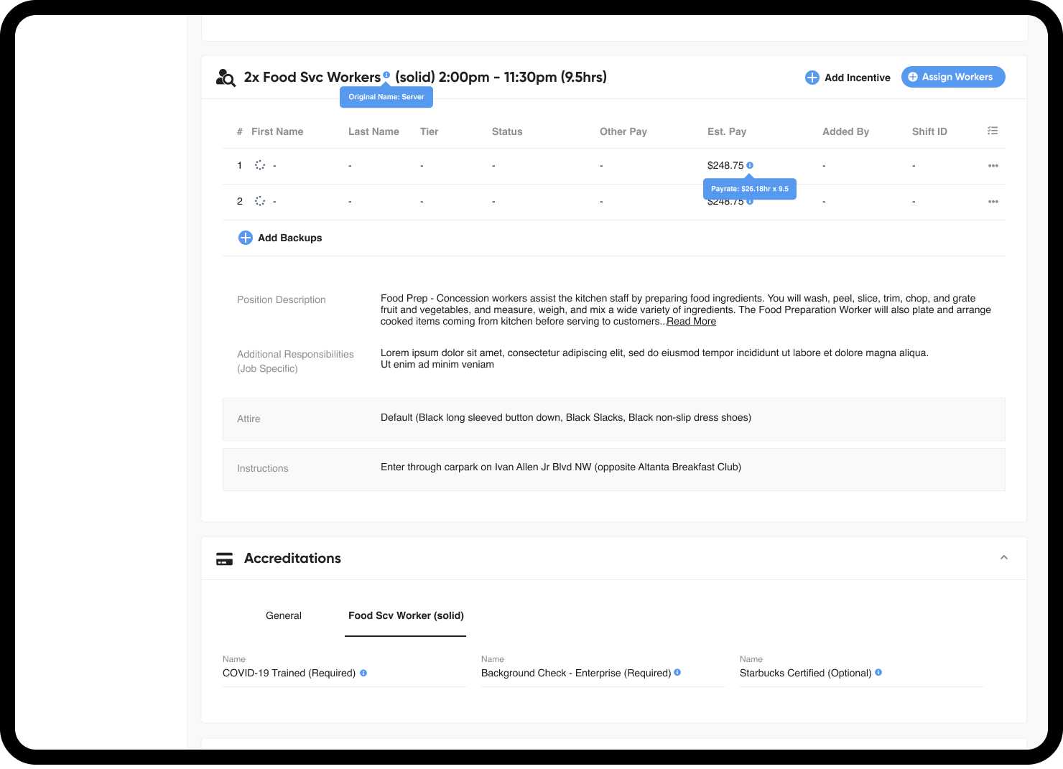The height and width of the screenshot is (769, 1063).
Task: Click the Payrate $26.18hr x 9.5 tooltip
Action: [750, 189]
